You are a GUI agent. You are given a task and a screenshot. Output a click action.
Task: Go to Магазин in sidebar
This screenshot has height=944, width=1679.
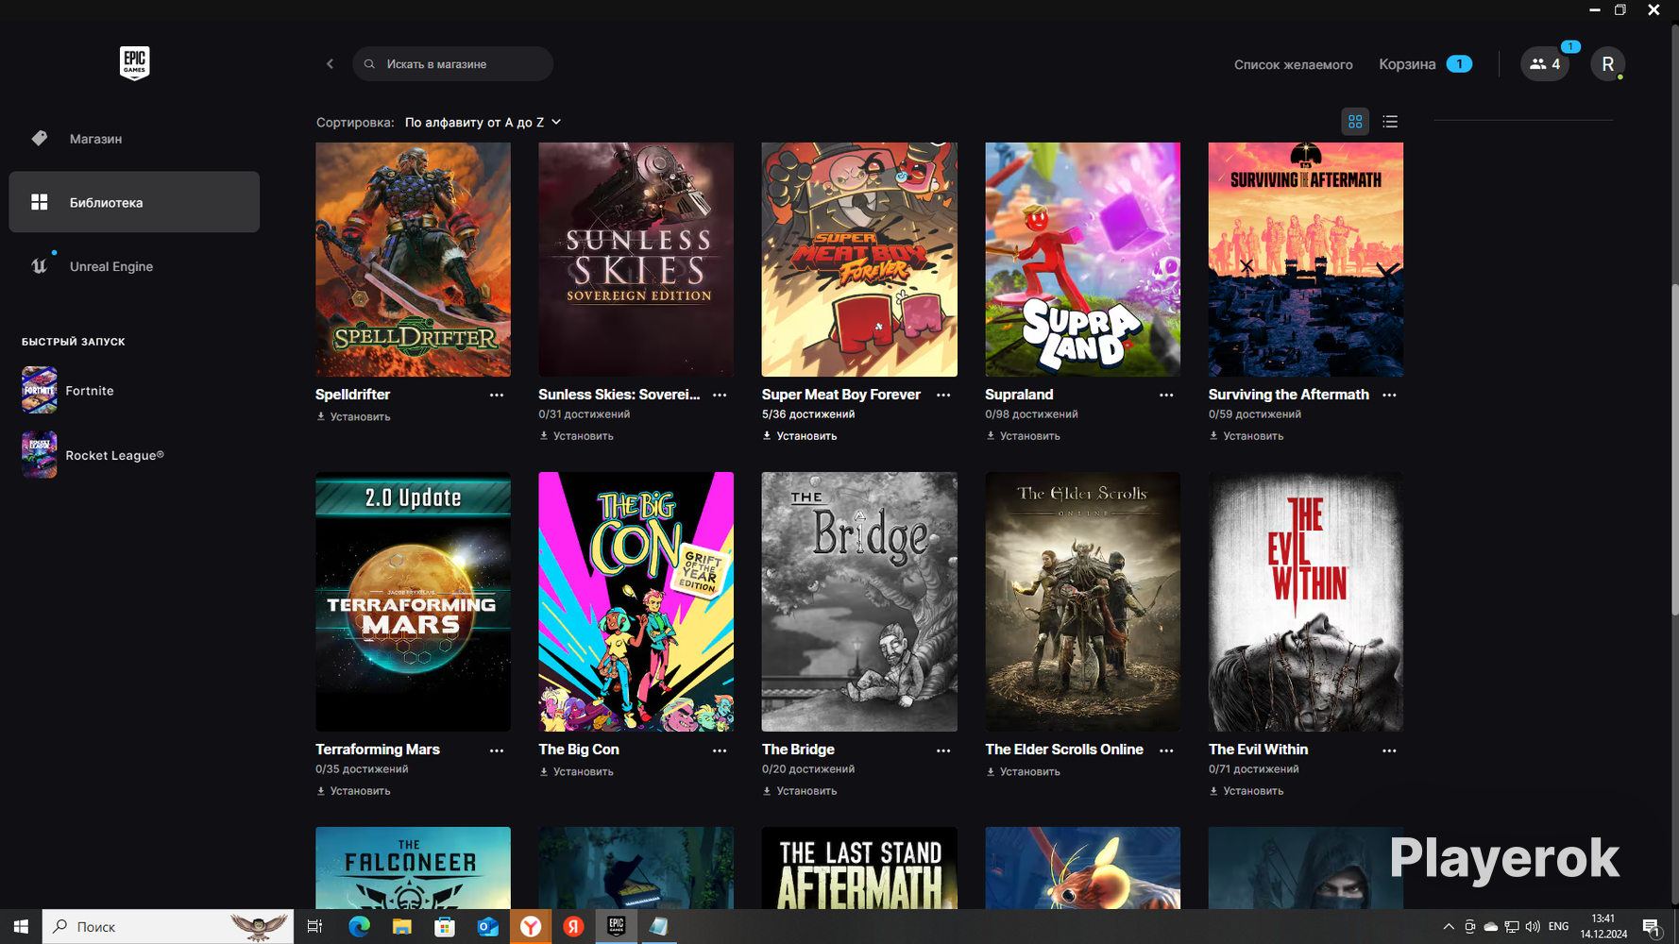tap(134, 139)
